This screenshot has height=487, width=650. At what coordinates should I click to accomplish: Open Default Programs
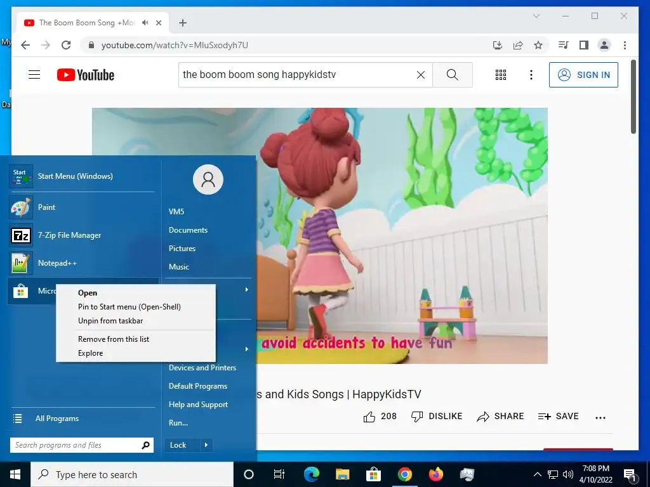[198, 386]
